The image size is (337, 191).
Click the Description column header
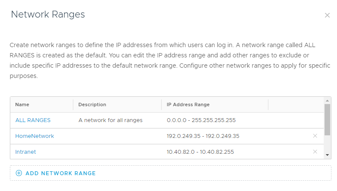92,104
